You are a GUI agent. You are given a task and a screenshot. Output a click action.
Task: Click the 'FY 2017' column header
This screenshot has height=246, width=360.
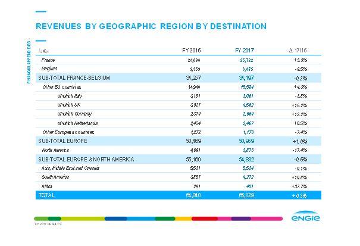coord(245,51)
